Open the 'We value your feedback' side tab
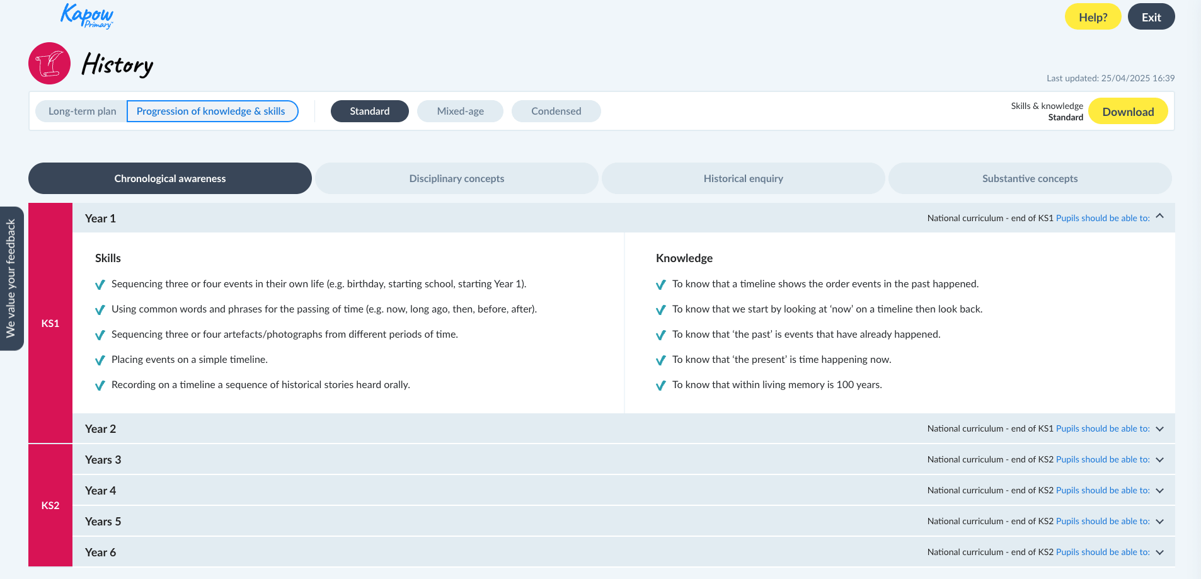This screenshot has height=579, width=1201. 11,278
